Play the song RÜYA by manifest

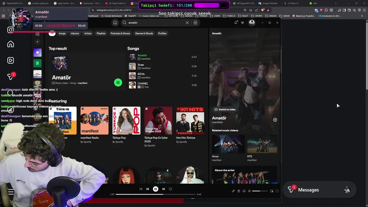point(163,76)
